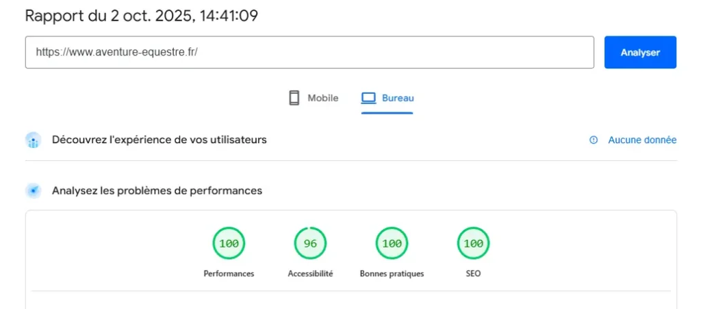Select the Bonnes pratiques score gauge
The height and width of the screenshot is (309, 701).
(x=392, y=243)
